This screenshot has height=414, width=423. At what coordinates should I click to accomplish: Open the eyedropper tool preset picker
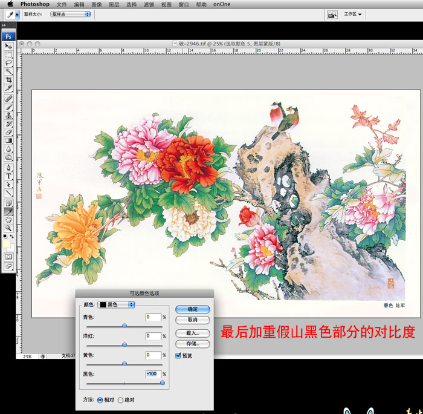click(x=18, y=15)
